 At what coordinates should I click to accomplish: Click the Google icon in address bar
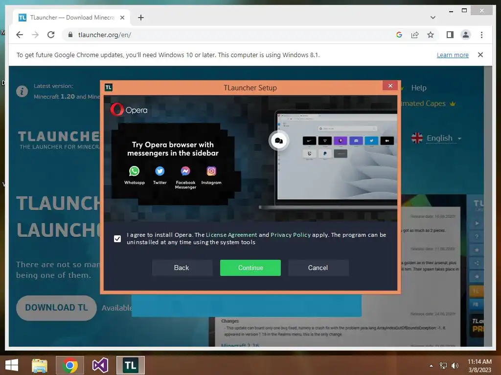click(399, 35)
